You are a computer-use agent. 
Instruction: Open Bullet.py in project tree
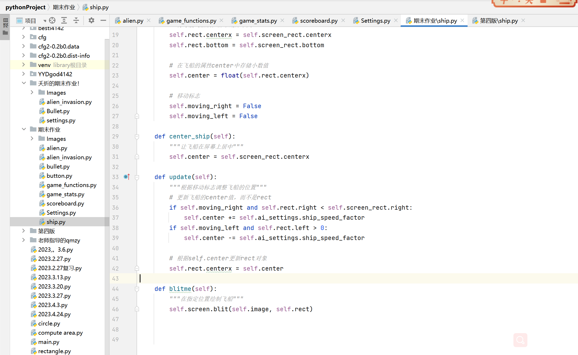[x=58, y=111]
